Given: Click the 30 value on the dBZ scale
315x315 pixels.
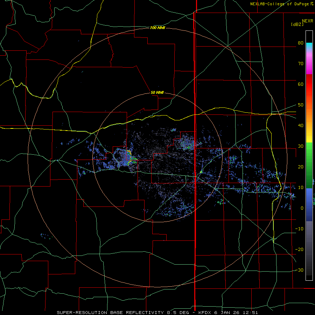Looking at the screenshot, I should [x=301, y=146].
